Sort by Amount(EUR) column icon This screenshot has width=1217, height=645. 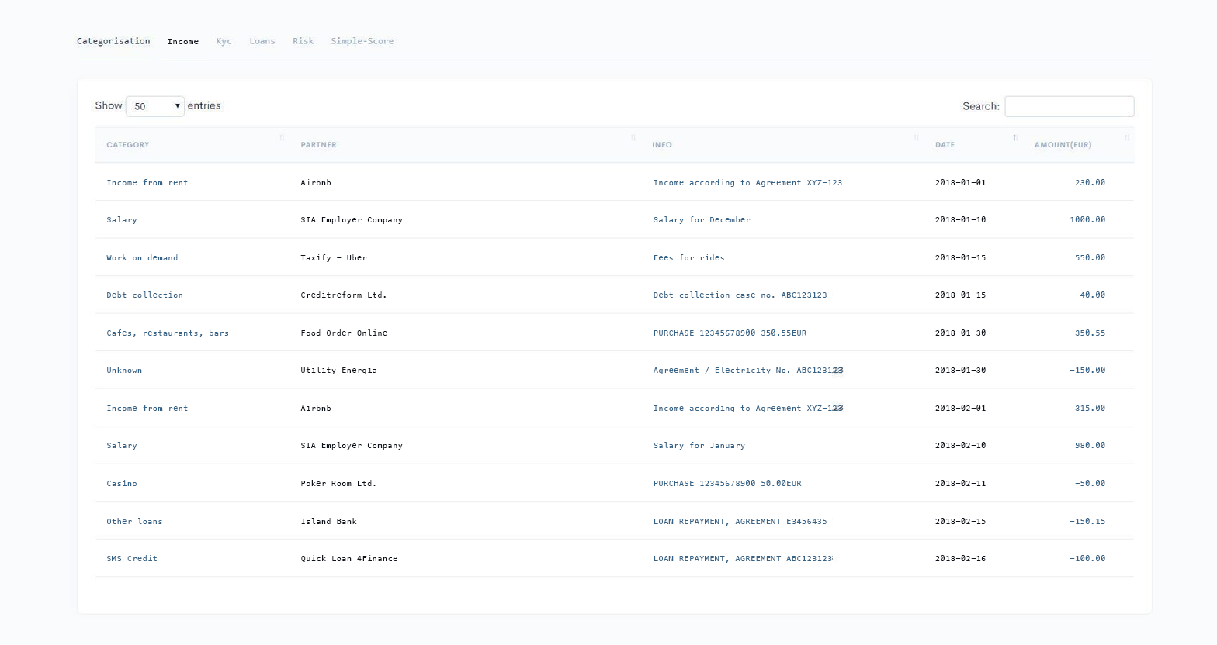click(1126, 138)
